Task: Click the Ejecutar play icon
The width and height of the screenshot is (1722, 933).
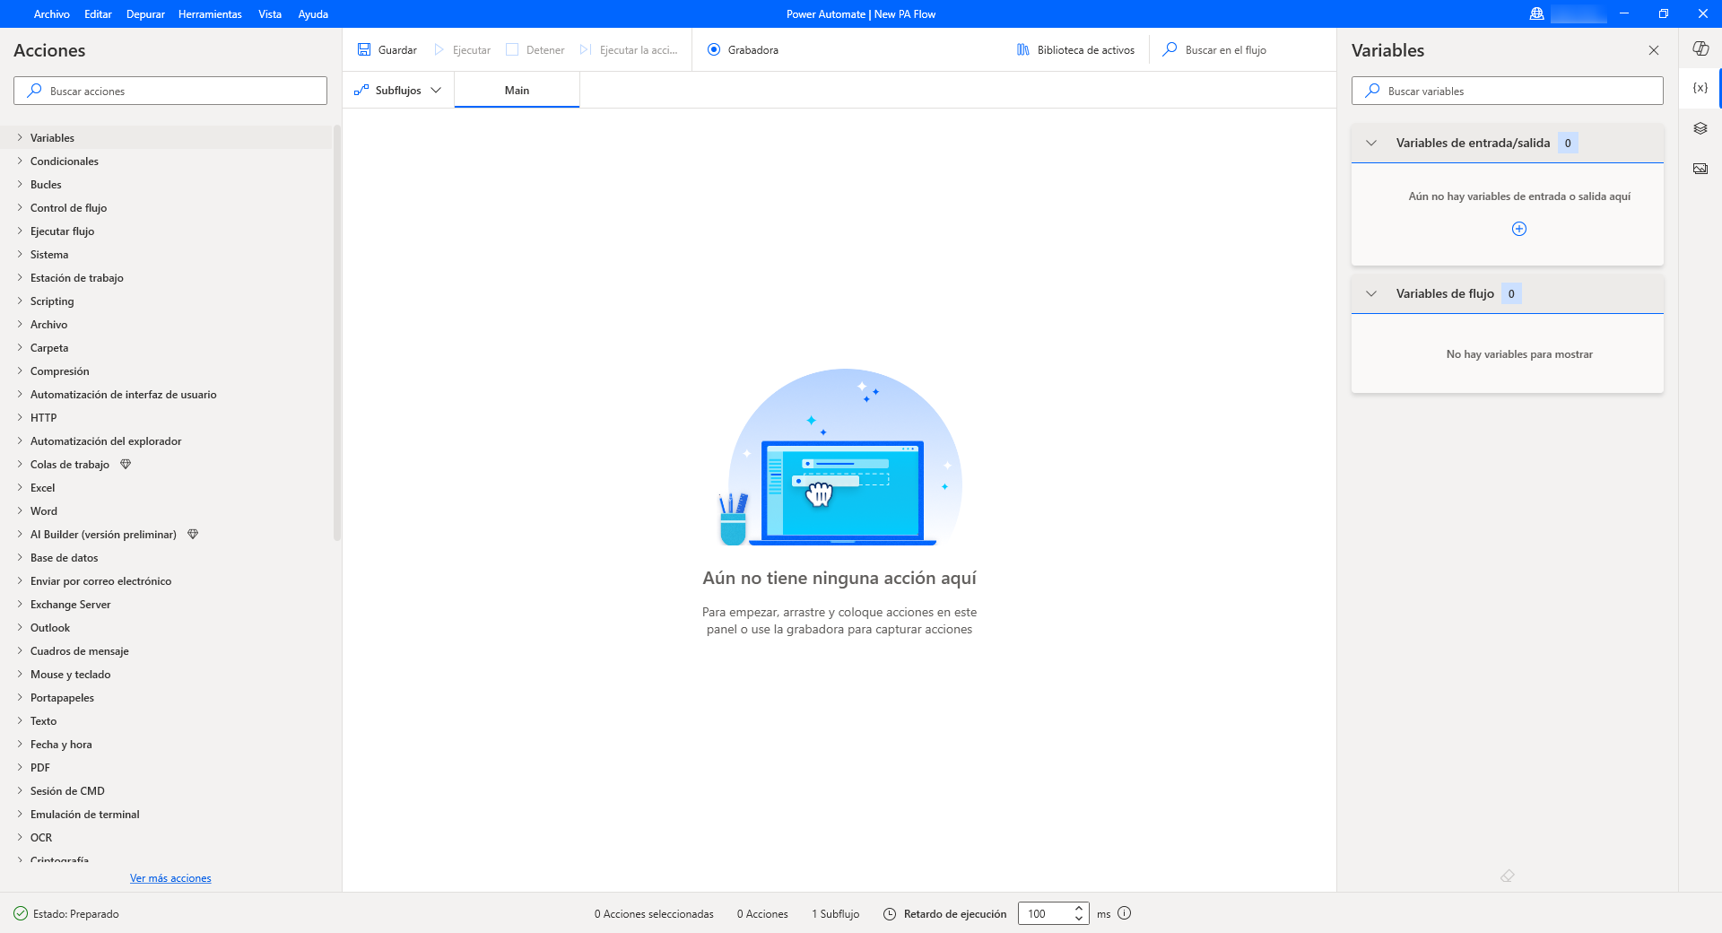Action: (x=439, y=50)
